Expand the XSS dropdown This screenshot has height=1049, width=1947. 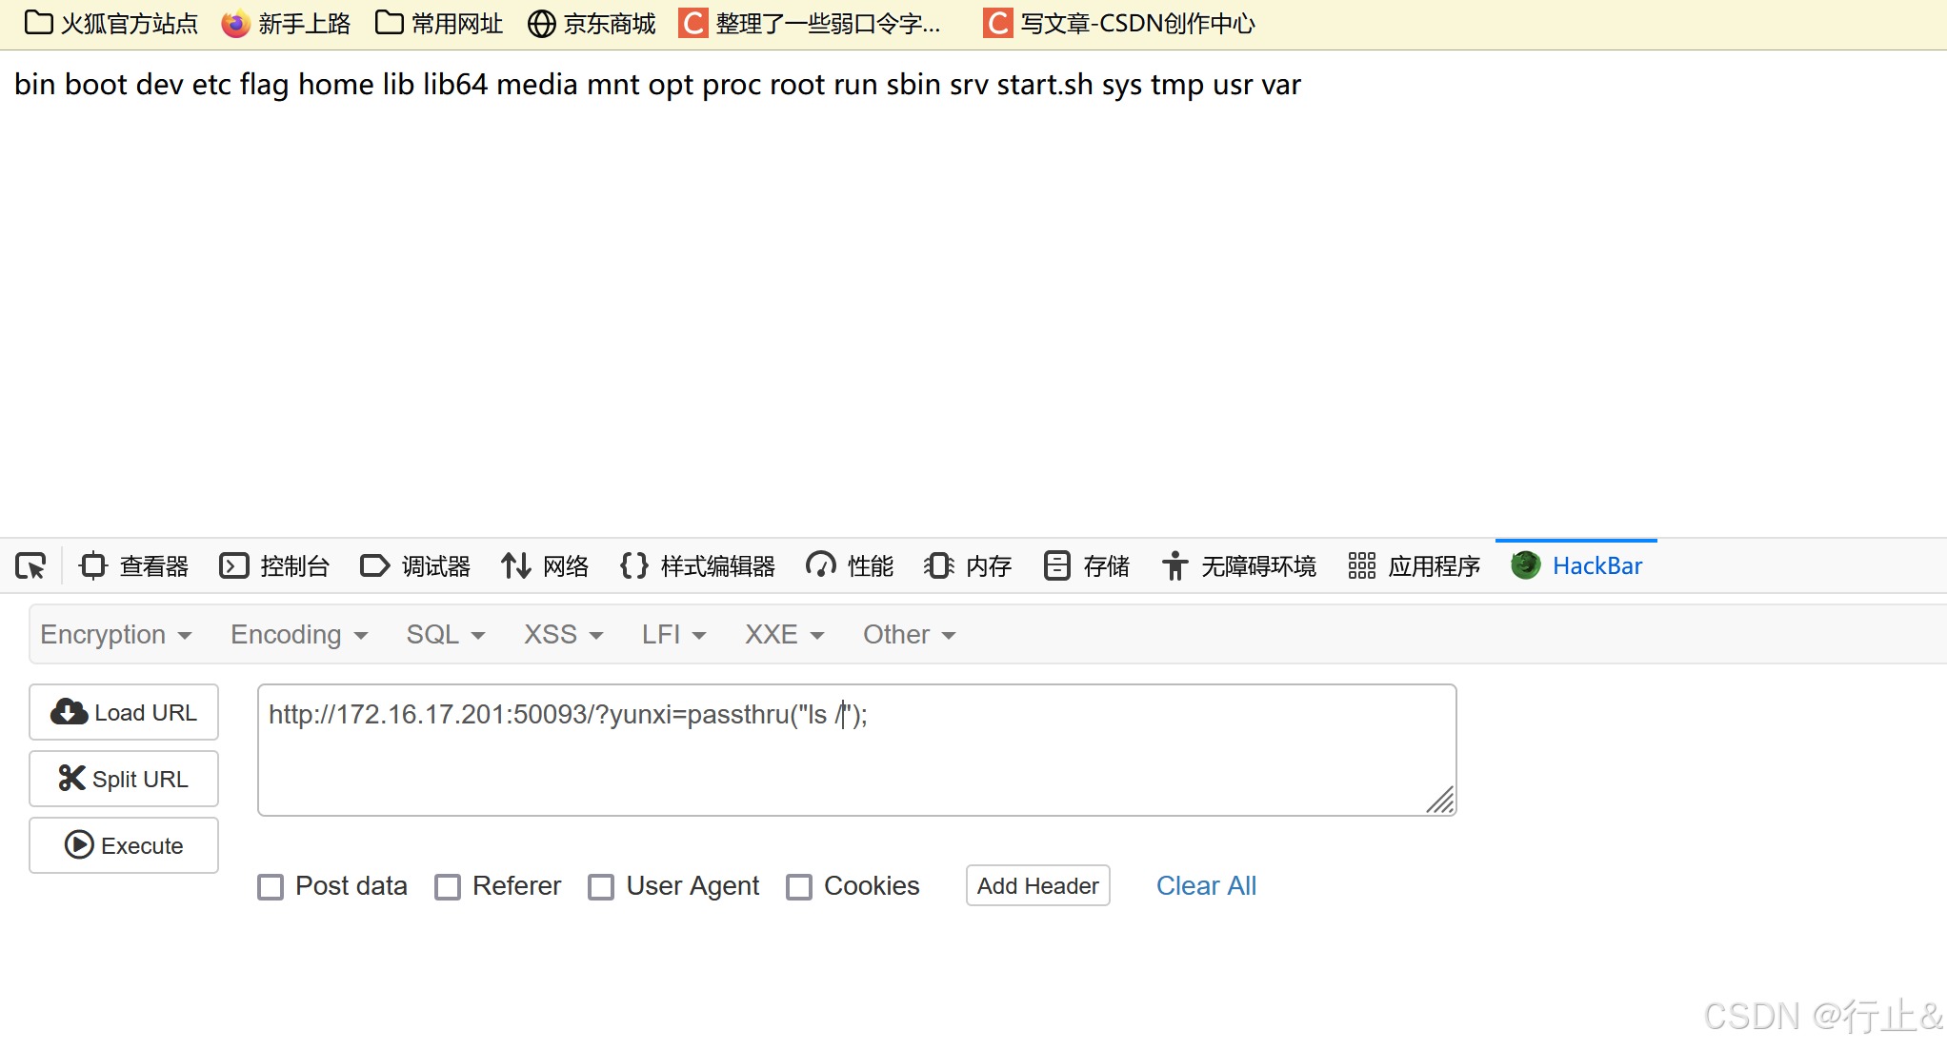[563, 635]
